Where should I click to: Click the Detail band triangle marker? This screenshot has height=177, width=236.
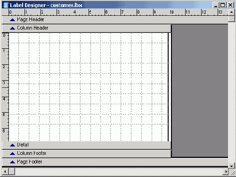[12, 145]
